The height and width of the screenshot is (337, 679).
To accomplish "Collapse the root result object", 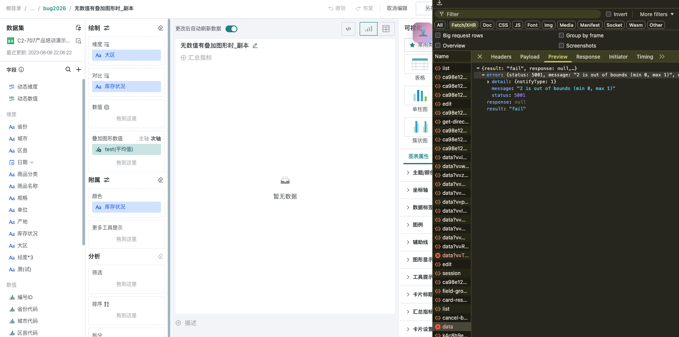I will [x=478, y=68].
